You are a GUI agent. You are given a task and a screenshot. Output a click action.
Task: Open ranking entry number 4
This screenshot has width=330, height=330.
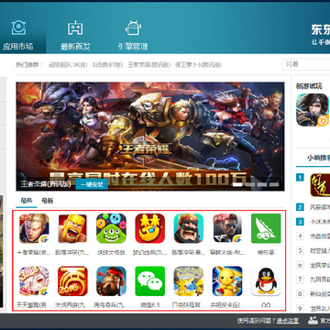pos(313,236)
